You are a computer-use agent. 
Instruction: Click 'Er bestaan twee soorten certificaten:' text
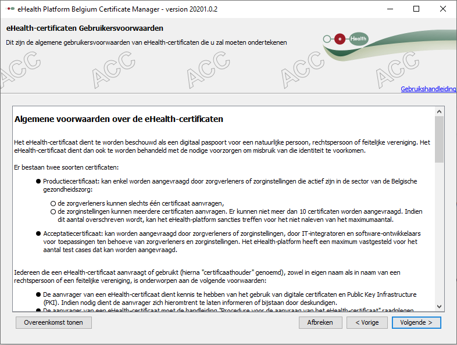tap(66, 167)
